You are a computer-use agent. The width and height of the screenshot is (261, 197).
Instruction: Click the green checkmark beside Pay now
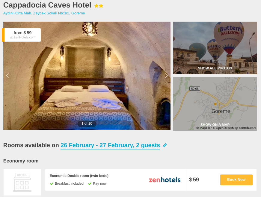(89, 183)
